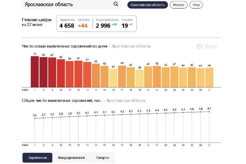
Task: Click the deaths figure 19
Action: click(125, 26)
